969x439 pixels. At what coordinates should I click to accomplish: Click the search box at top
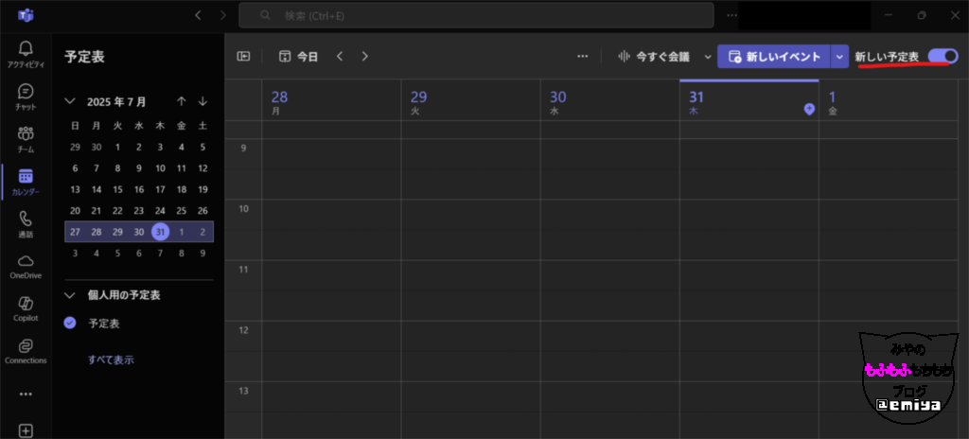pos(476,15)
